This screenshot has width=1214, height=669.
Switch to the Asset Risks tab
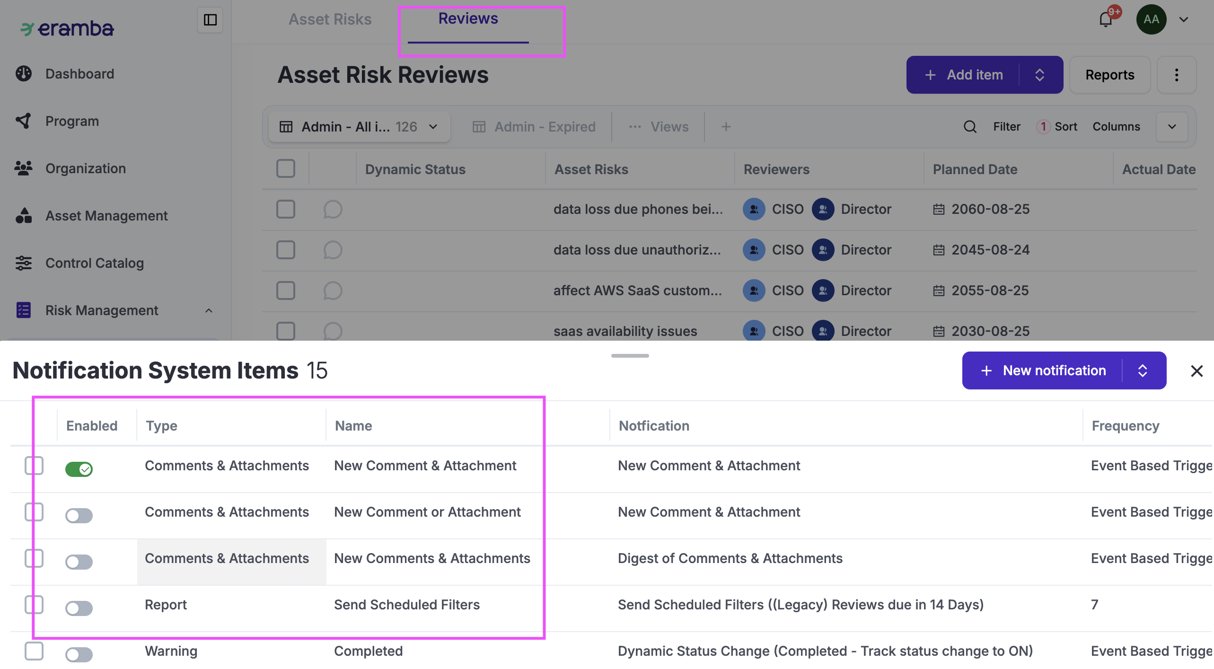(330, 19)
